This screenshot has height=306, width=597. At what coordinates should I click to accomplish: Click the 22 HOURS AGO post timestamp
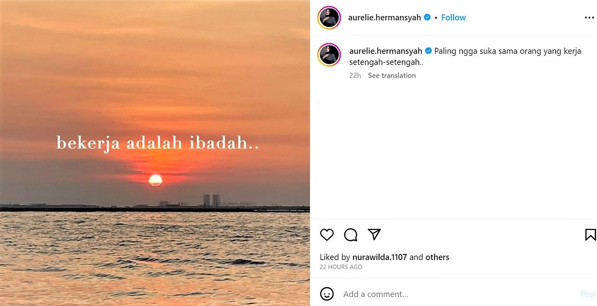point(341,267)
